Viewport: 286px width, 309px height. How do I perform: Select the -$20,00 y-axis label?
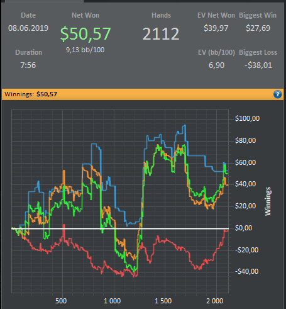(x=246, y=250)
